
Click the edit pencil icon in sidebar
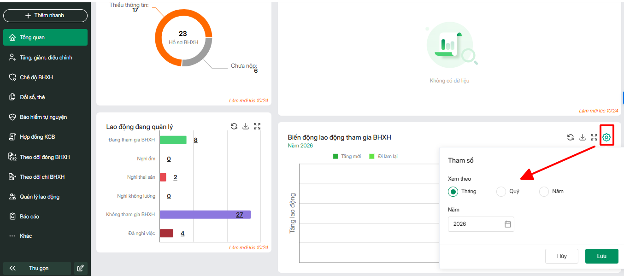click(x=80, y=268)
